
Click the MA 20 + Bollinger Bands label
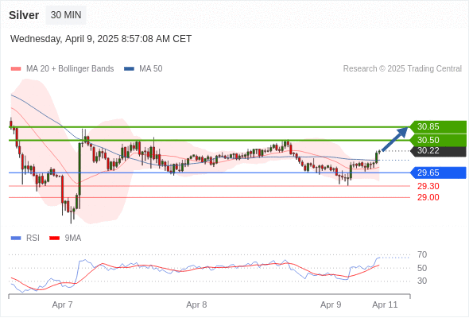(70, 69)
